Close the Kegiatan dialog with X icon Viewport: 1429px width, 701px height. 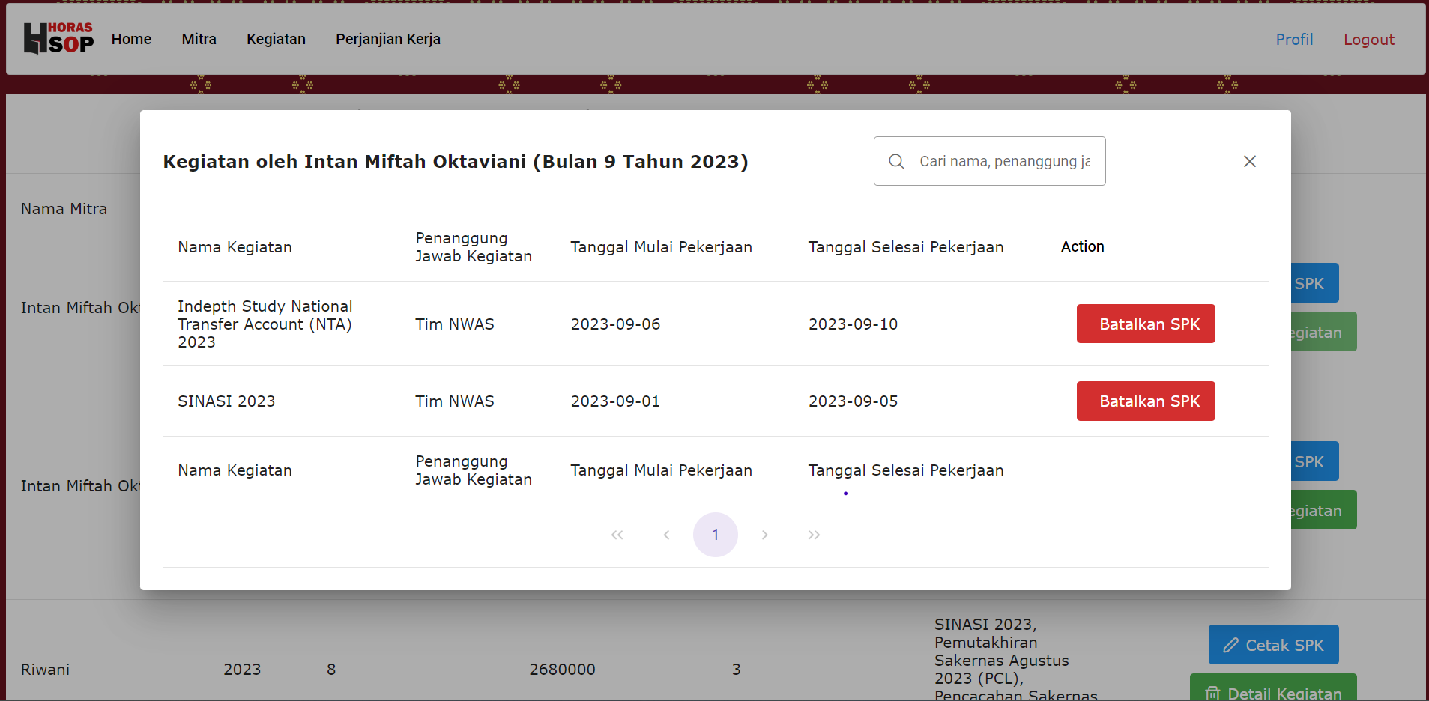(1249, 161)
